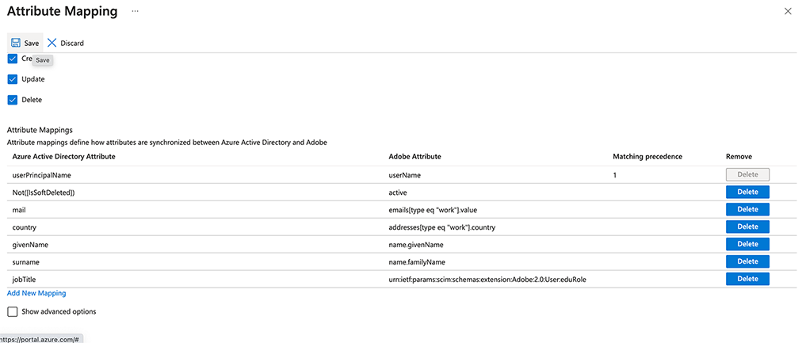Viewport: 806px width, 343px height.
Task: Click Add New Mapping link
Action: click(36, 293)
